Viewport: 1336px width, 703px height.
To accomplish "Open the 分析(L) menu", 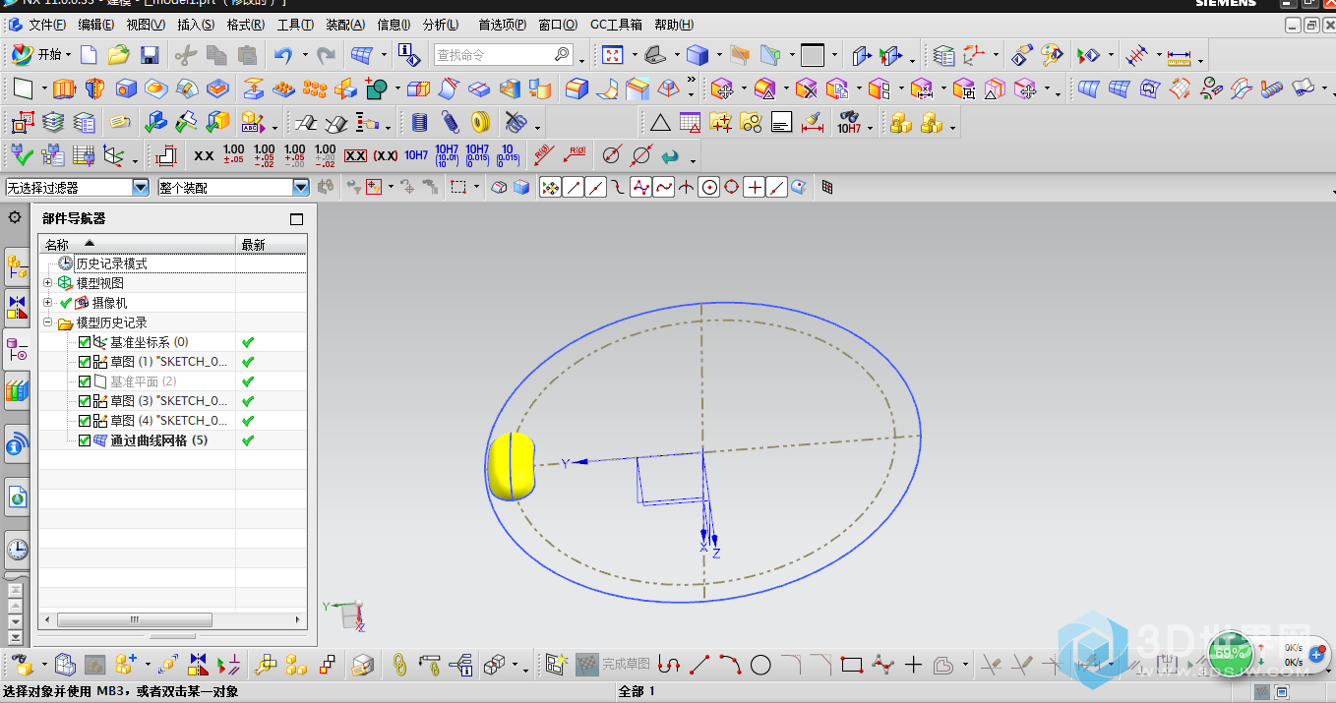I will 441,25.
